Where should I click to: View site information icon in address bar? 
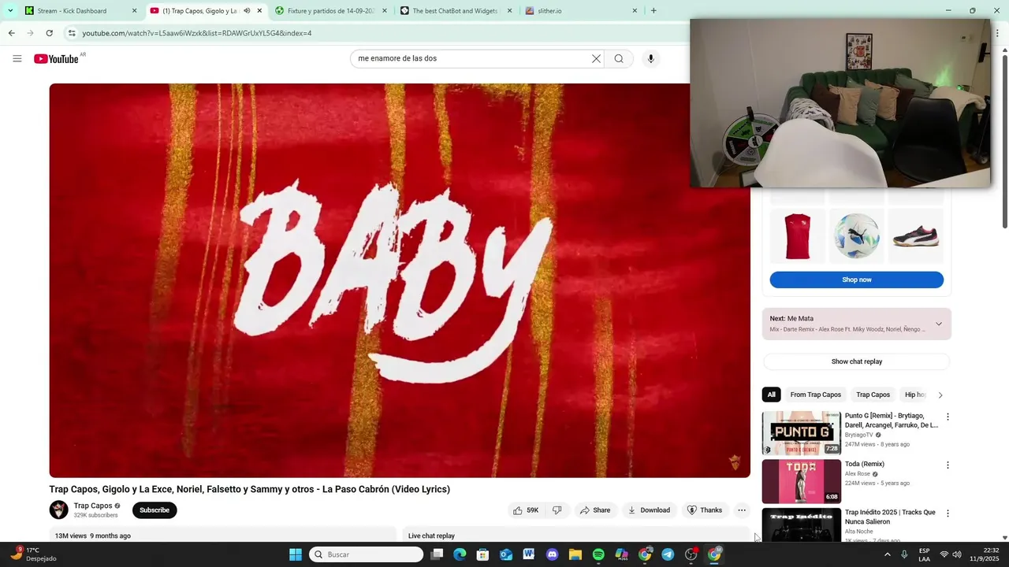tap(72, 33)
